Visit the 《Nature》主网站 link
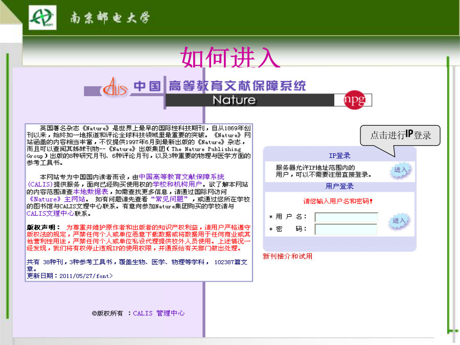 57,199
